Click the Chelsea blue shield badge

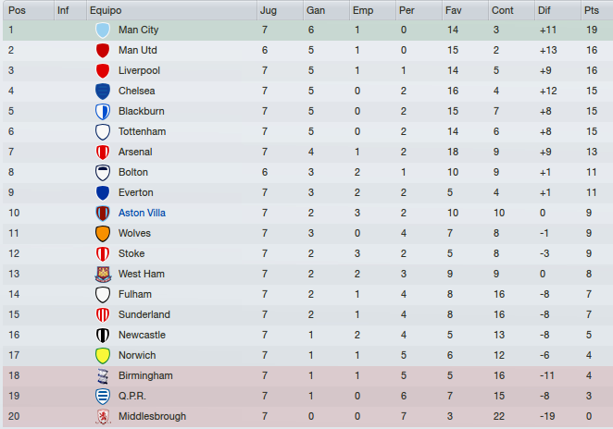(103, 91)
